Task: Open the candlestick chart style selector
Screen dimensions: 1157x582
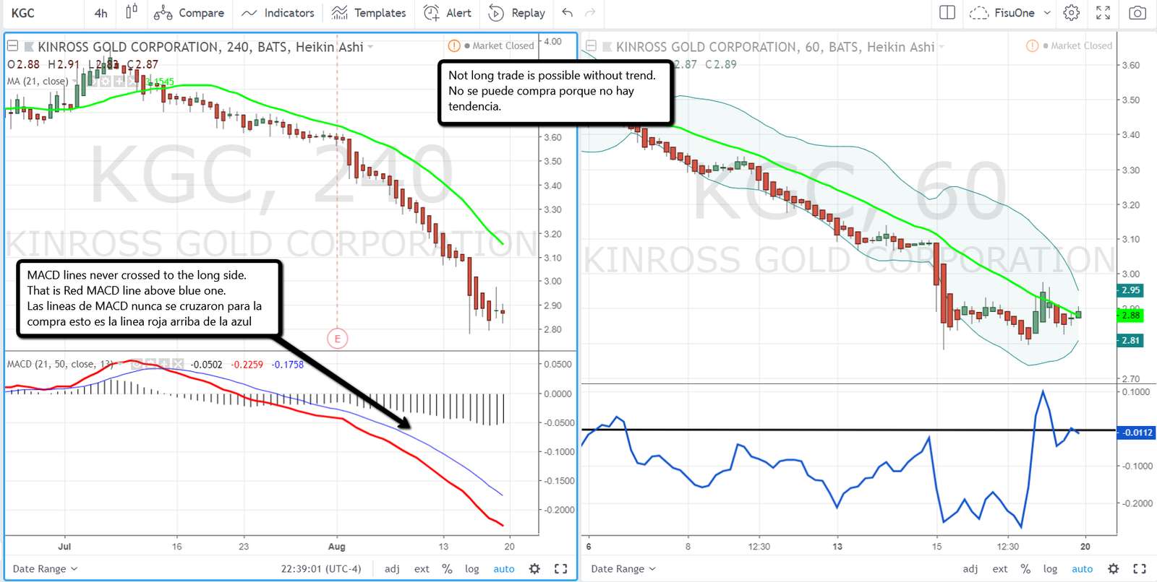Action: click(x=131, y=12)
